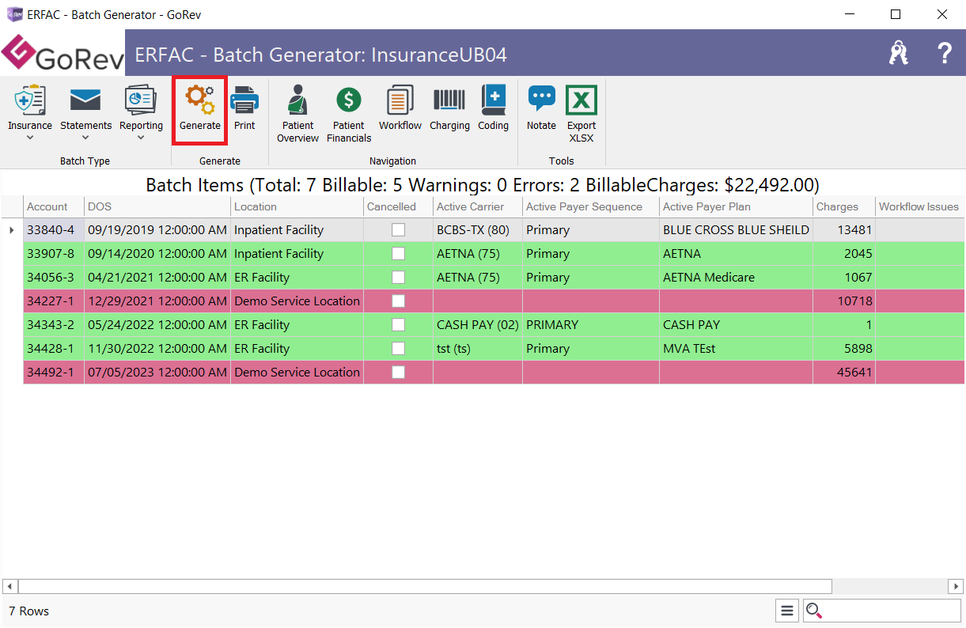
Task: Open the grid options hamburger menu
Action: 787,611
